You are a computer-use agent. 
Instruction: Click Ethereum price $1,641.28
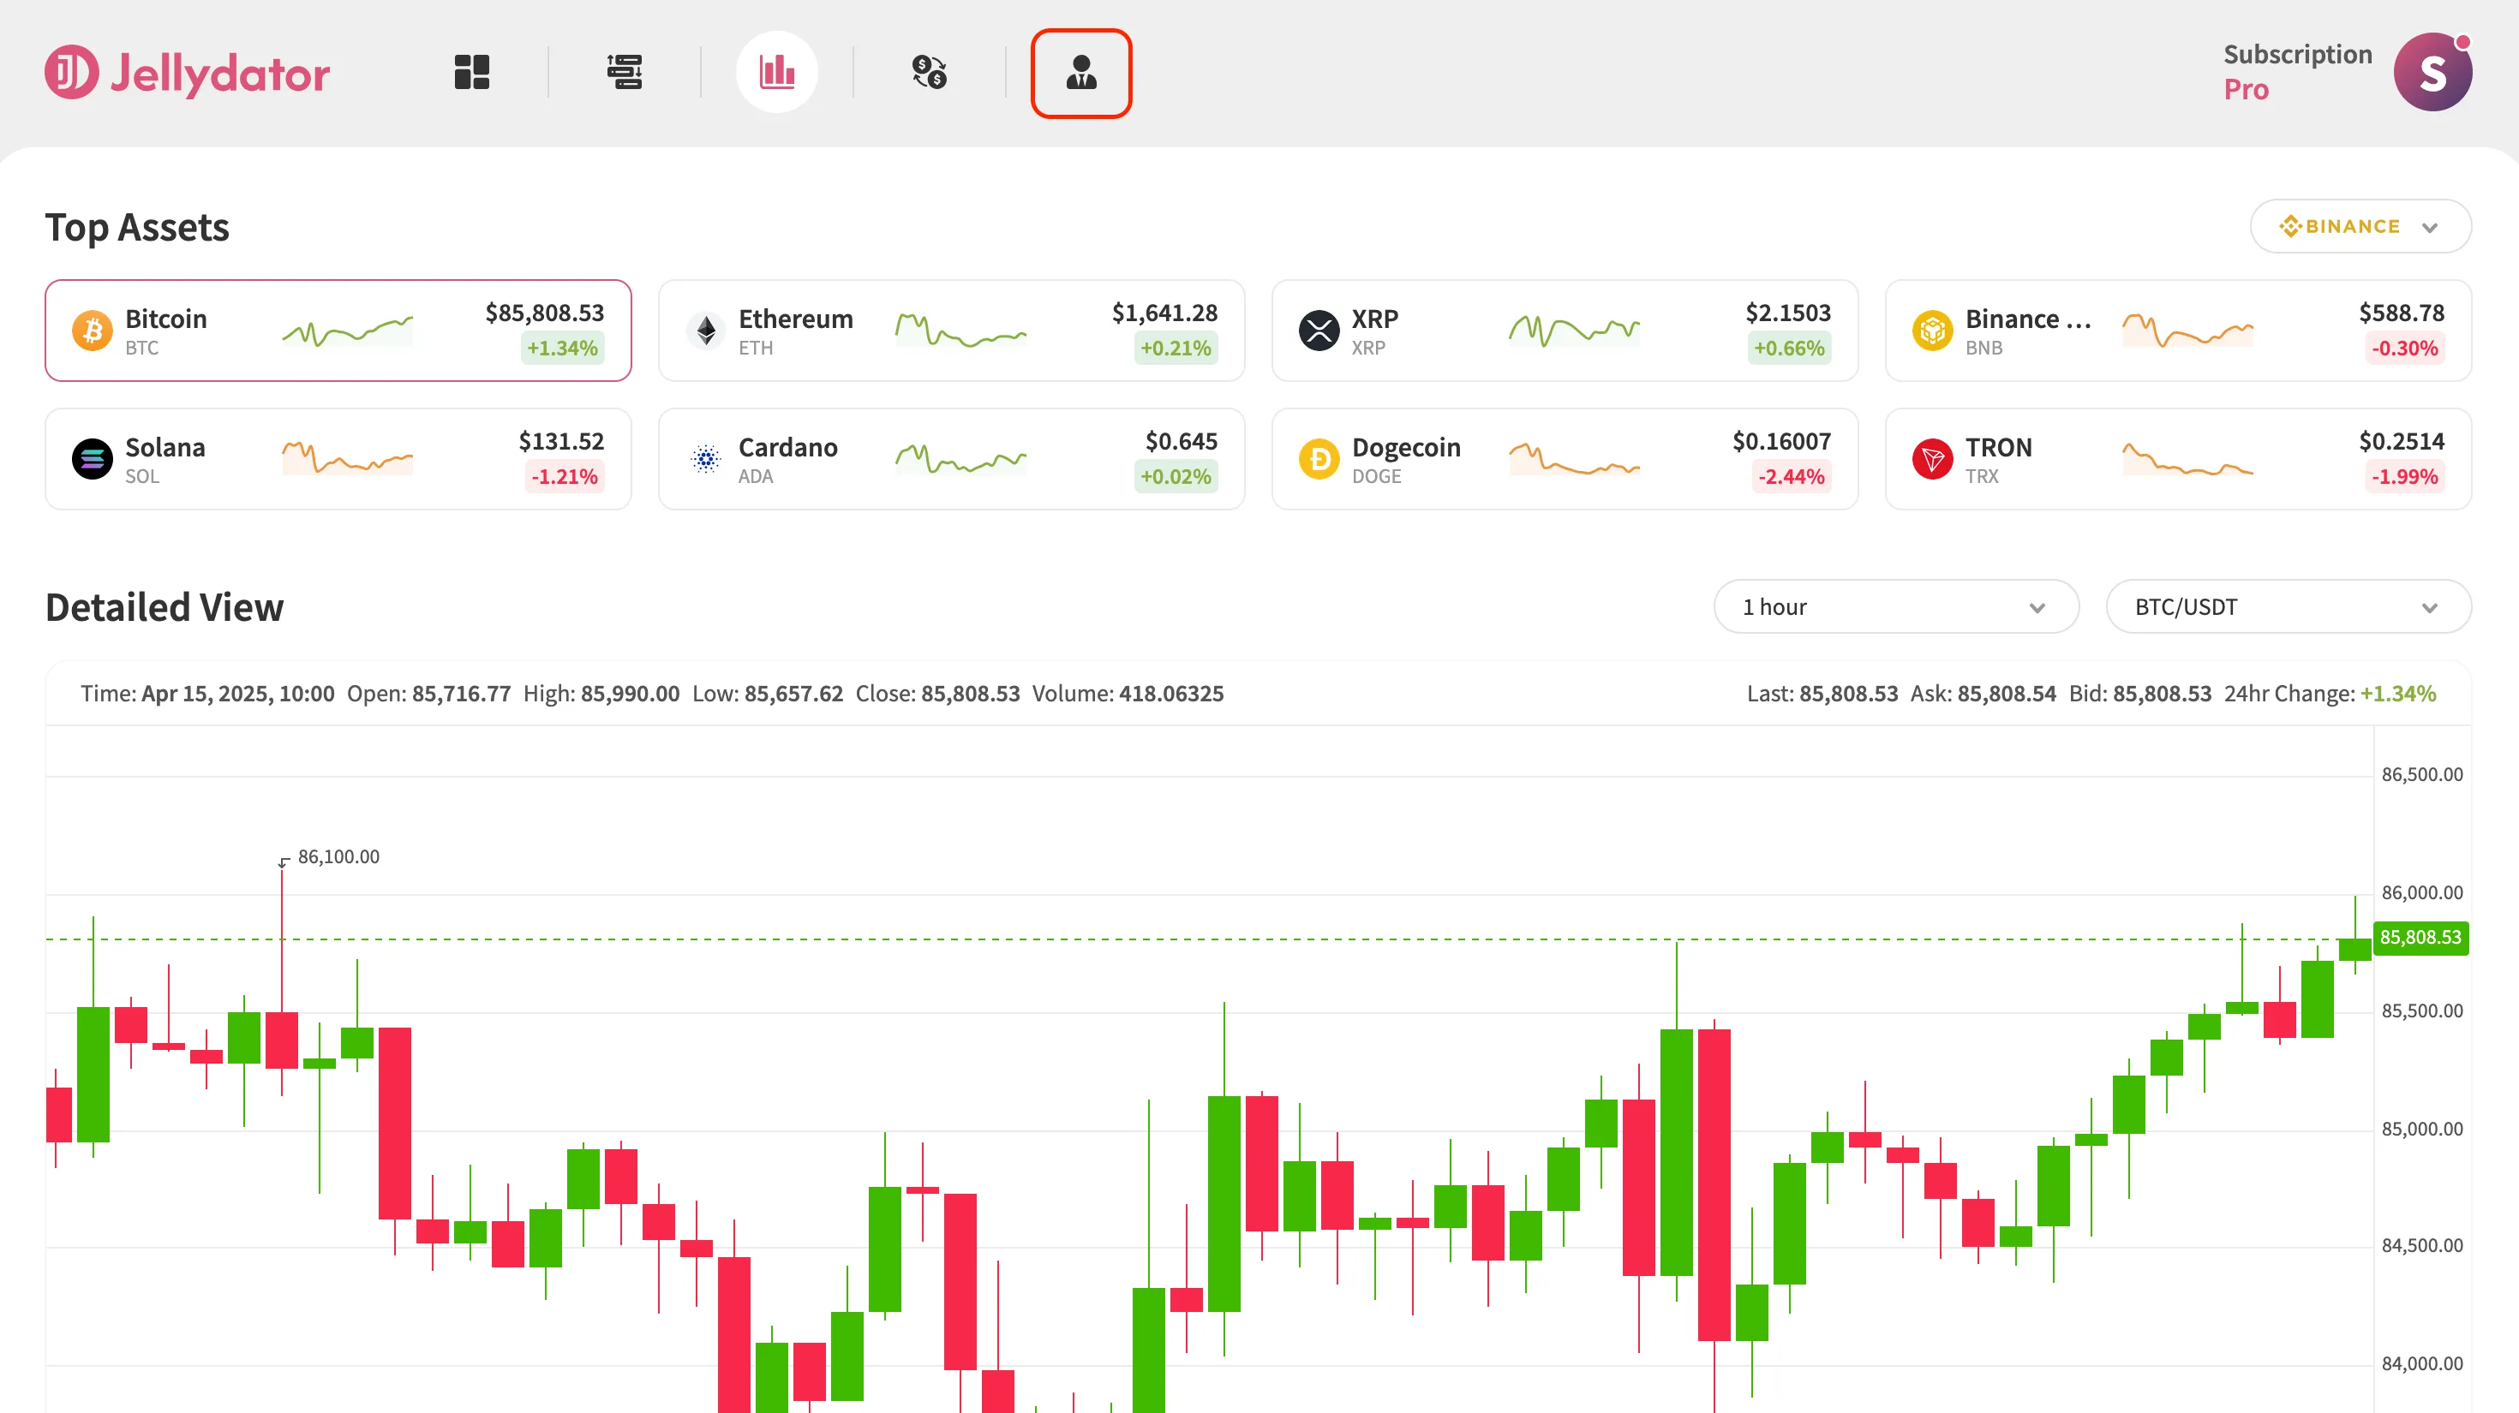tap(1164, 313)
